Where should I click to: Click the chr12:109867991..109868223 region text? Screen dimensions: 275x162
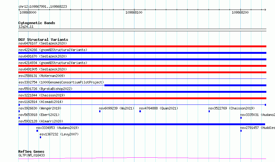43,7
